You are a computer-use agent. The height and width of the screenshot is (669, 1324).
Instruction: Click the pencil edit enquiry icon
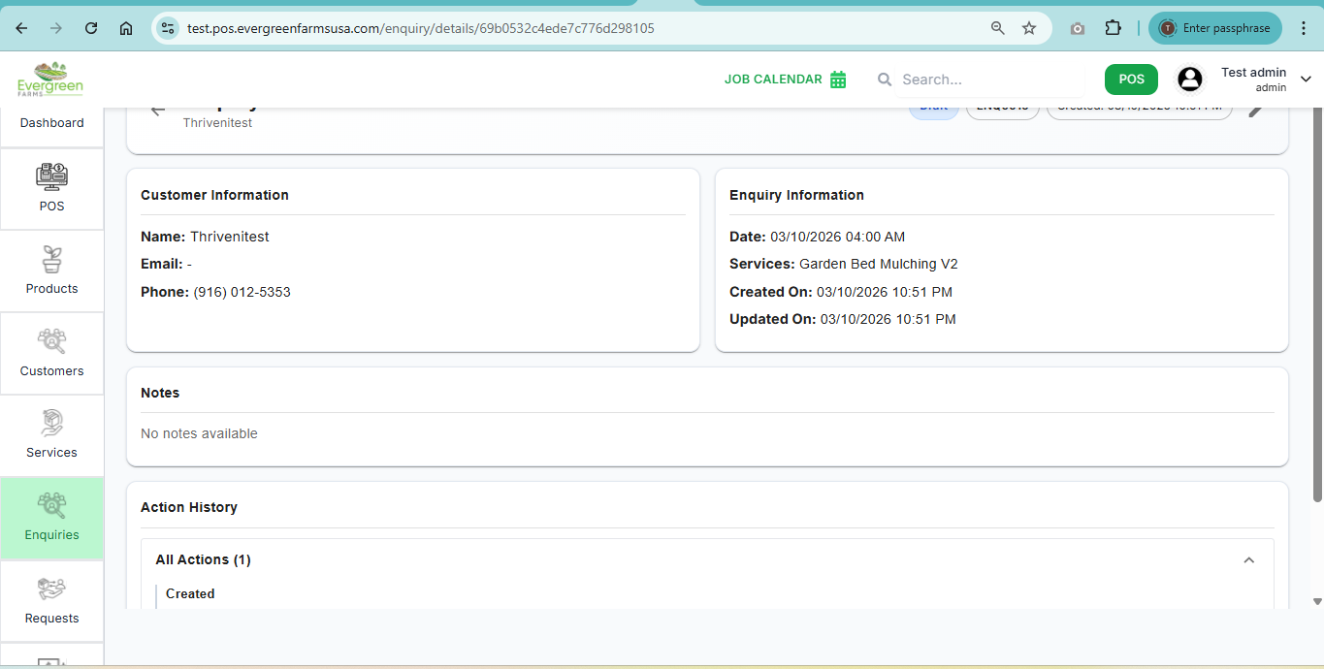tap(1255, 110)
